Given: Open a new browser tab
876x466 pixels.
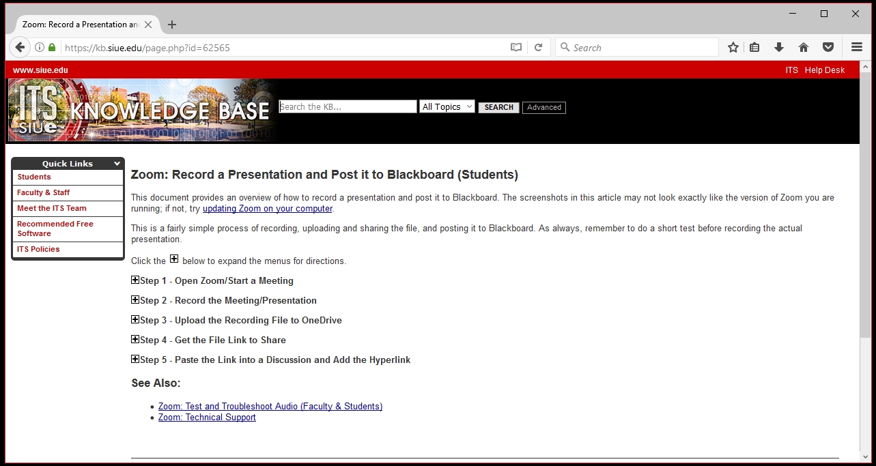Looking at the screenshot, I should (x=172, y=25).
